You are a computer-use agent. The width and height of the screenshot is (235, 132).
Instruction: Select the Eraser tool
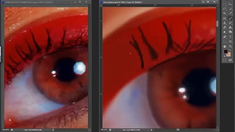(224, 27)
